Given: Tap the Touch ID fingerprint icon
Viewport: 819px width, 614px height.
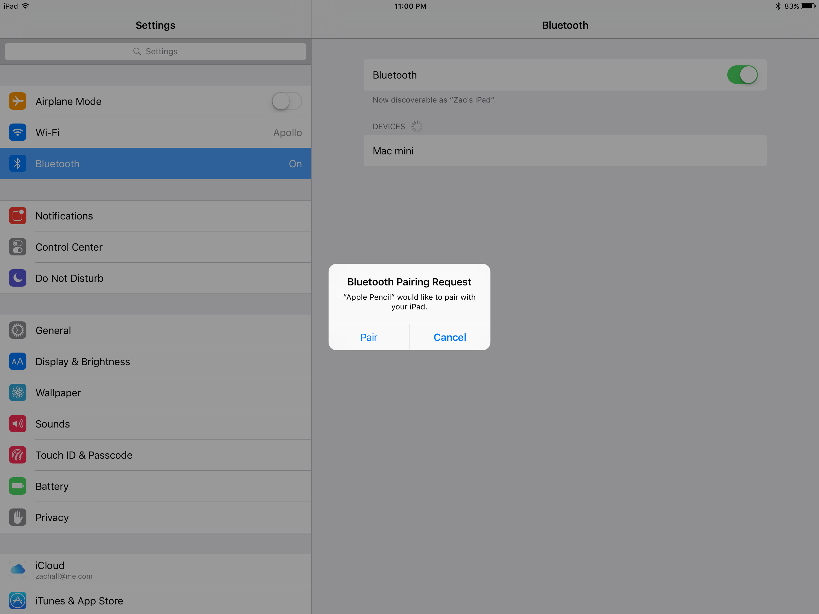Looking at the screenshot, I should coord(17,455).
